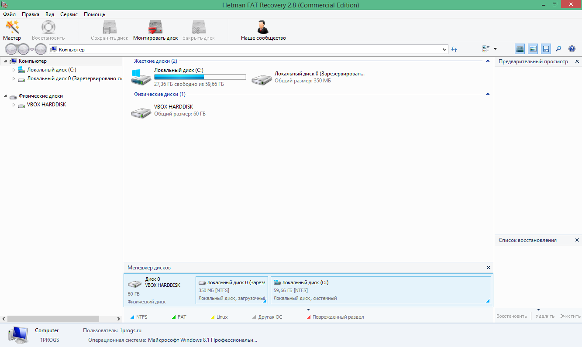The height and width of the screenshot is (347, 582).
Task: Close the Менеджер дисков panel
Action: tap(489, 267)
